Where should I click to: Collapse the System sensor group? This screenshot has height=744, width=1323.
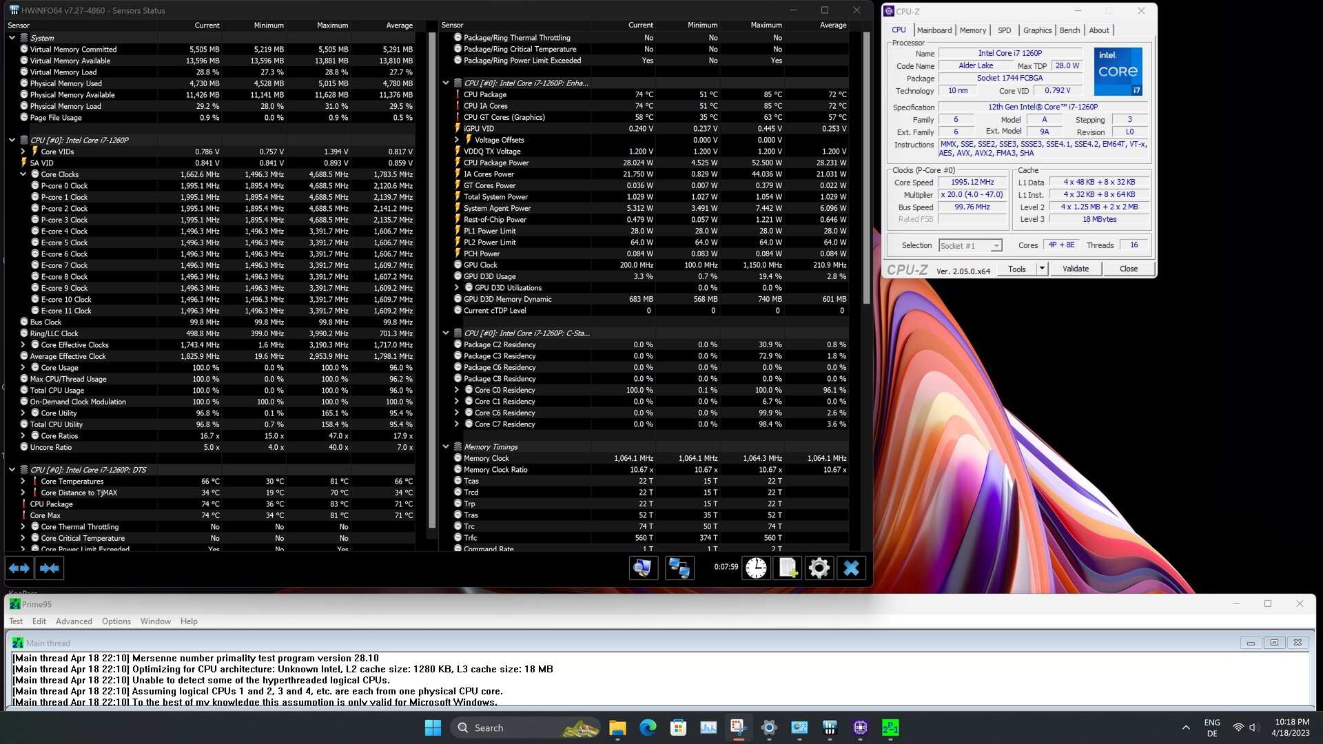12,38
